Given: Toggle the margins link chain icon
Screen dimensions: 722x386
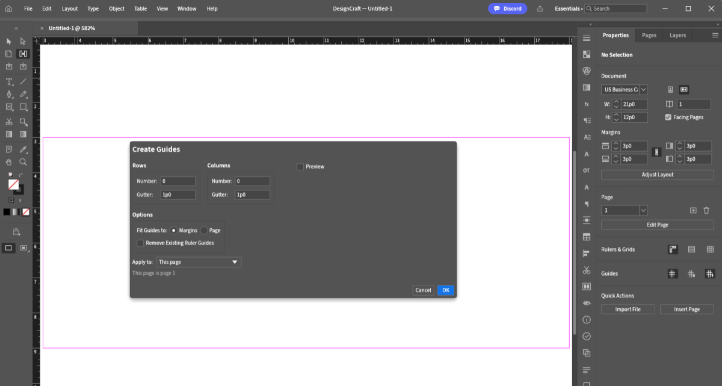Looking at the screenshot, I should (656, 152).
